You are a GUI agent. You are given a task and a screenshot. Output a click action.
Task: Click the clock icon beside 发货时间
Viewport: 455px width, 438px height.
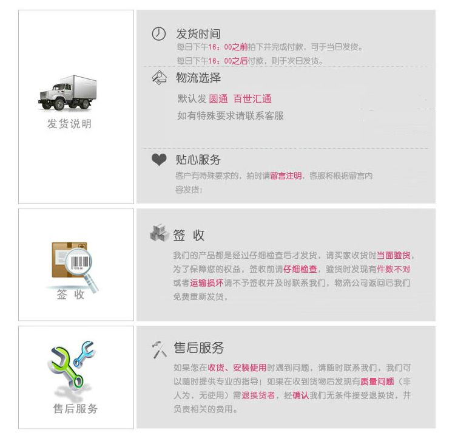tap(159, 33)
